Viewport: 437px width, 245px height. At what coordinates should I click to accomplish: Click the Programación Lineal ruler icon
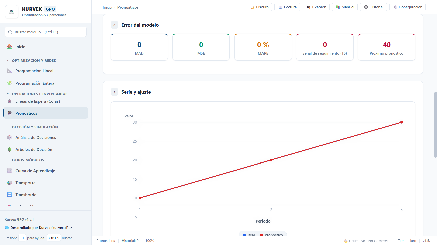tap(10, 71)
